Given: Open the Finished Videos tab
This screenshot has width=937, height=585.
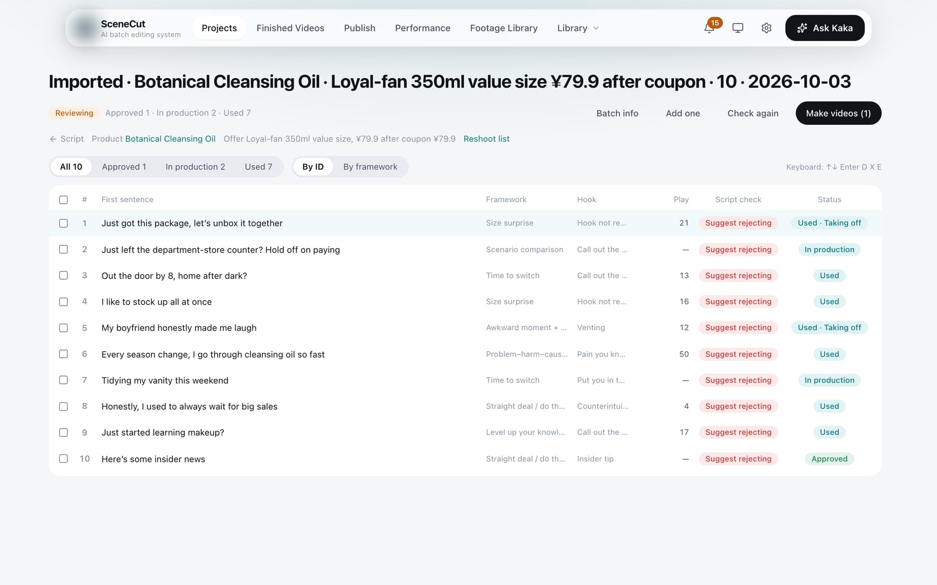Looking at the screenshot, I should point(290,28).
